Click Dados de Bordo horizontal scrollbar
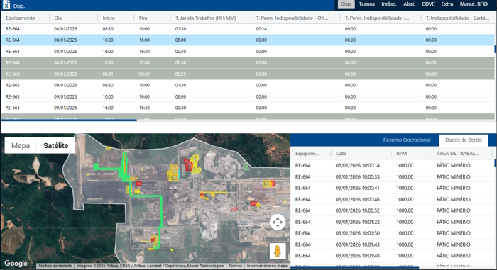This screenshot has width=497, height=270. 355,268
